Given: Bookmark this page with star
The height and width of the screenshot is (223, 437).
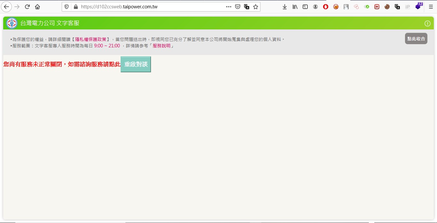Looking at the screenshot, I should (x=255, y=7).
